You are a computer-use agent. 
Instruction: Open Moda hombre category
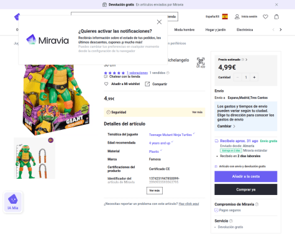pos(184,30)
